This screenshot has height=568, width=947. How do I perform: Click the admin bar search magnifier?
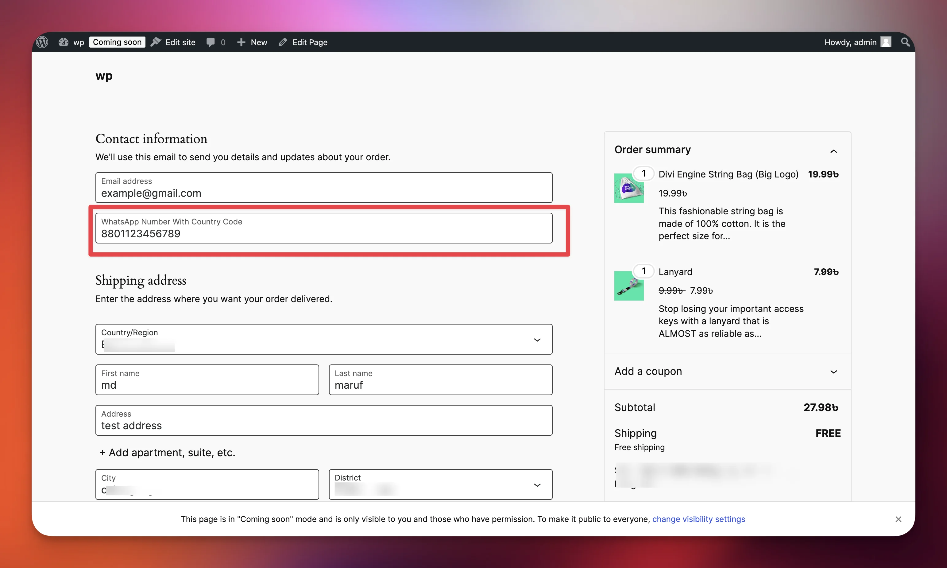[905, 42]
